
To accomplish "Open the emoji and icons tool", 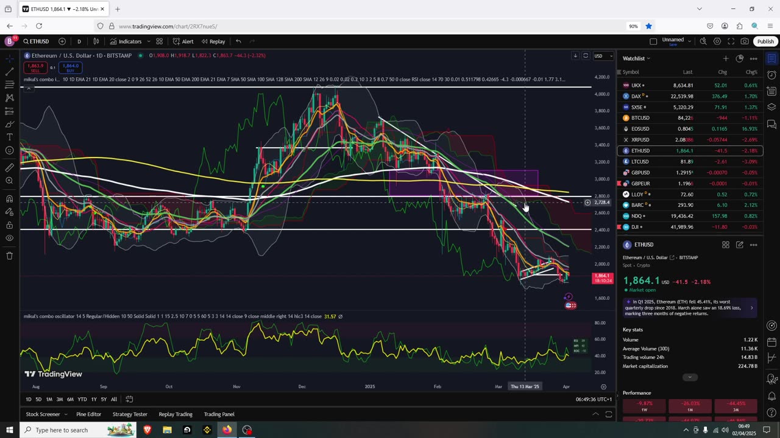I will [9, 150].
